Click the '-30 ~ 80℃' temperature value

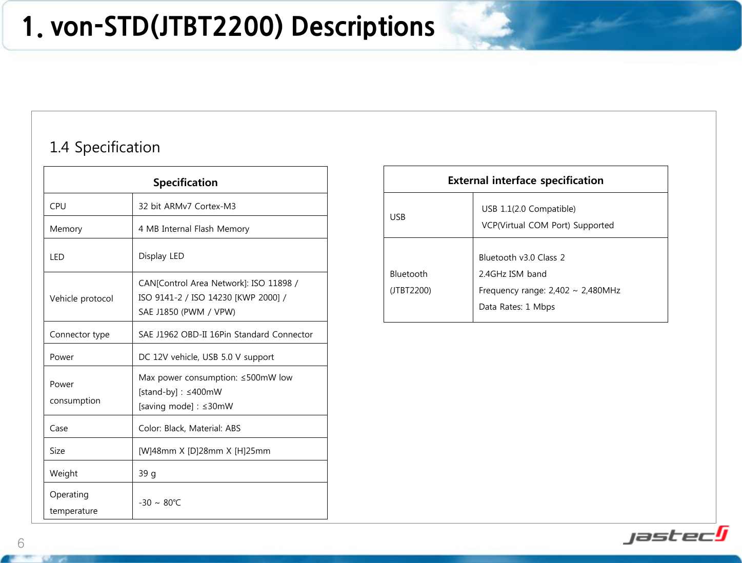coord(159,502)
